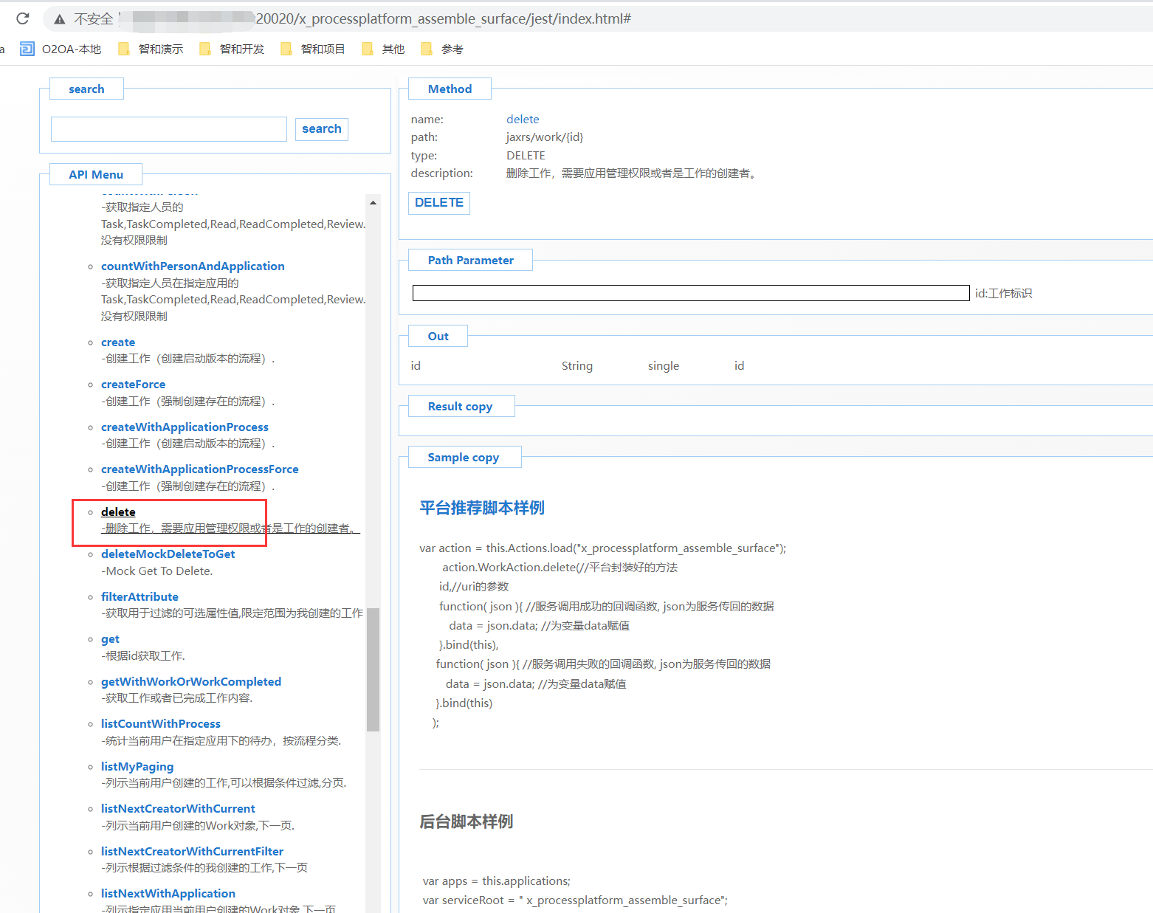
Task: Reload the page with the refresh icon
Action: pos(23,18)
